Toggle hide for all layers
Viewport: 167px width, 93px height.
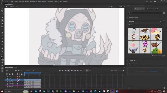tap(20, 74)
